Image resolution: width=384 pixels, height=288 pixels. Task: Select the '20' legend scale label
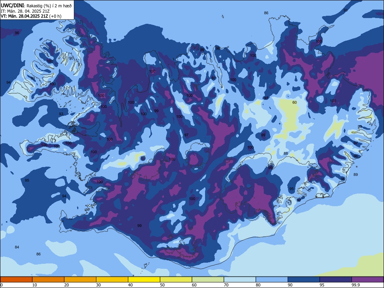pos(66,285)
